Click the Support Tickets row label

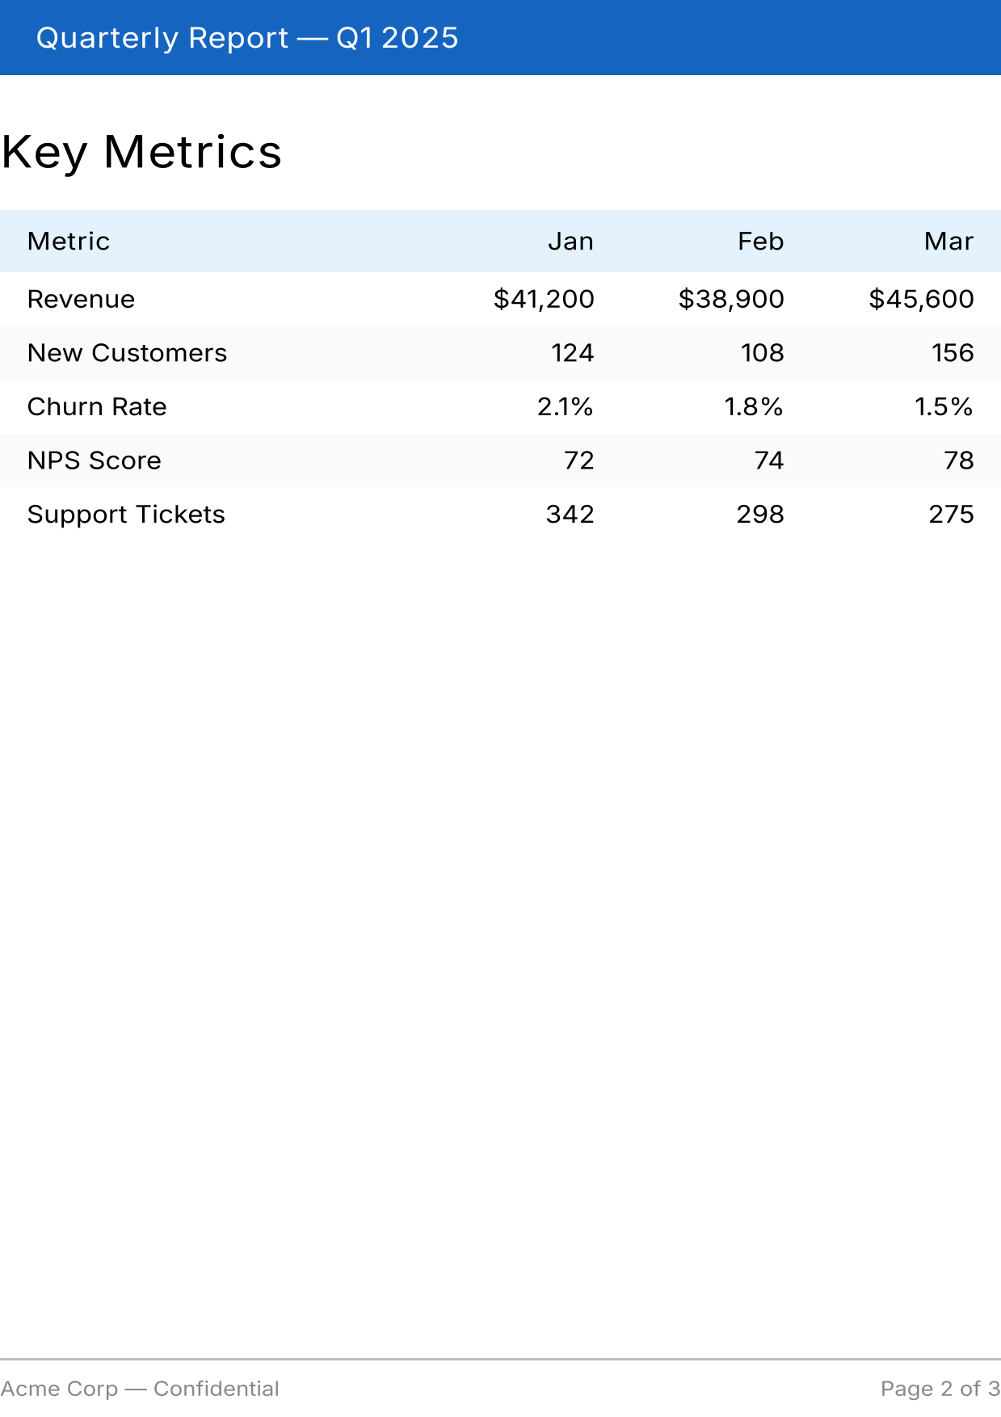point(126,515)
